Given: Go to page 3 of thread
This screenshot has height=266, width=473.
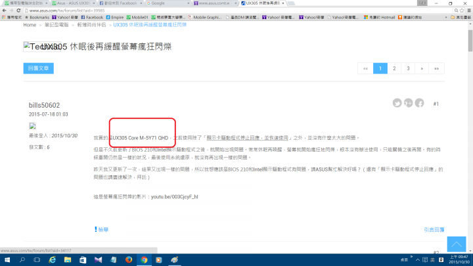Looking at the screenshot, I should coord(408,68).
